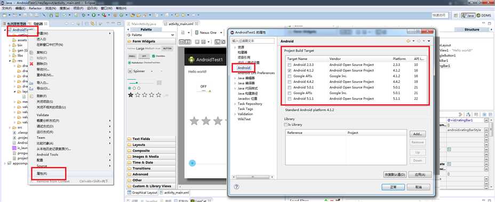Image resolution: width=495 pixels, height=202 pixels.
Task: Select 属性(R) in the context menu
Action: pos(42,174)
